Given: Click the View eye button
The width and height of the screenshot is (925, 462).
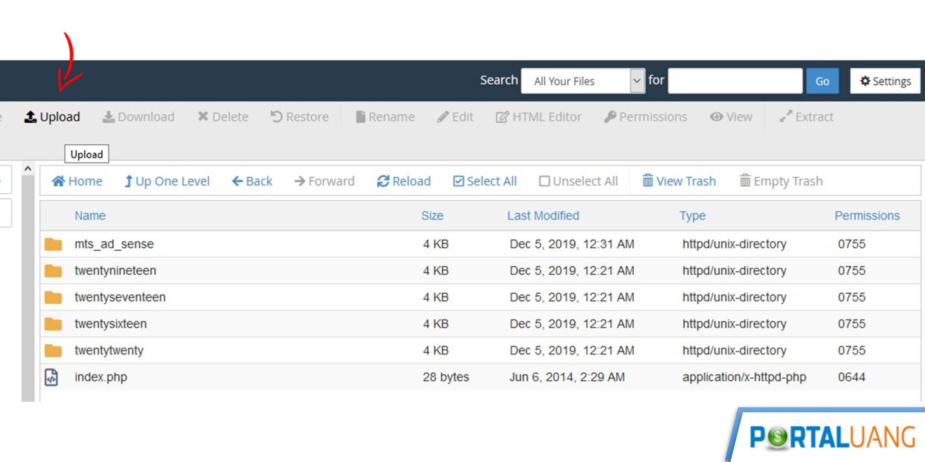Looking at the screenshot, I should [731, 117].
